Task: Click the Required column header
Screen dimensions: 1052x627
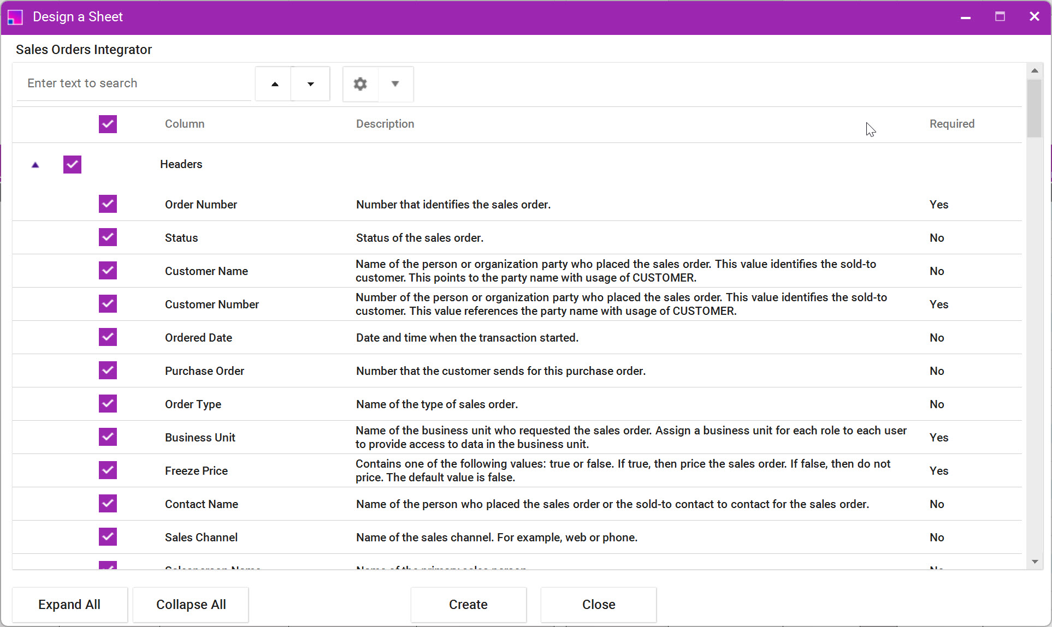Action: click(951, 124)
